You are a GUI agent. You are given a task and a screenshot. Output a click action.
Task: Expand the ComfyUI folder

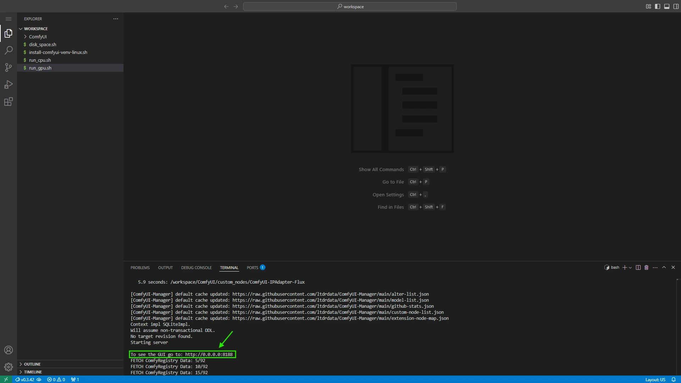[70, 37]
